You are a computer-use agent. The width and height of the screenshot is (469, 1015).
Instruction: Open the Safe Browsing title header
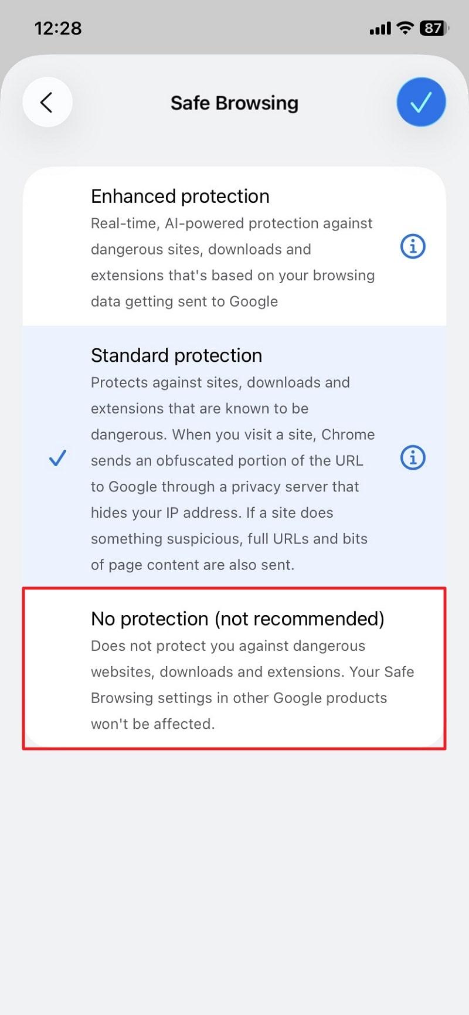(x=234, y=103)
